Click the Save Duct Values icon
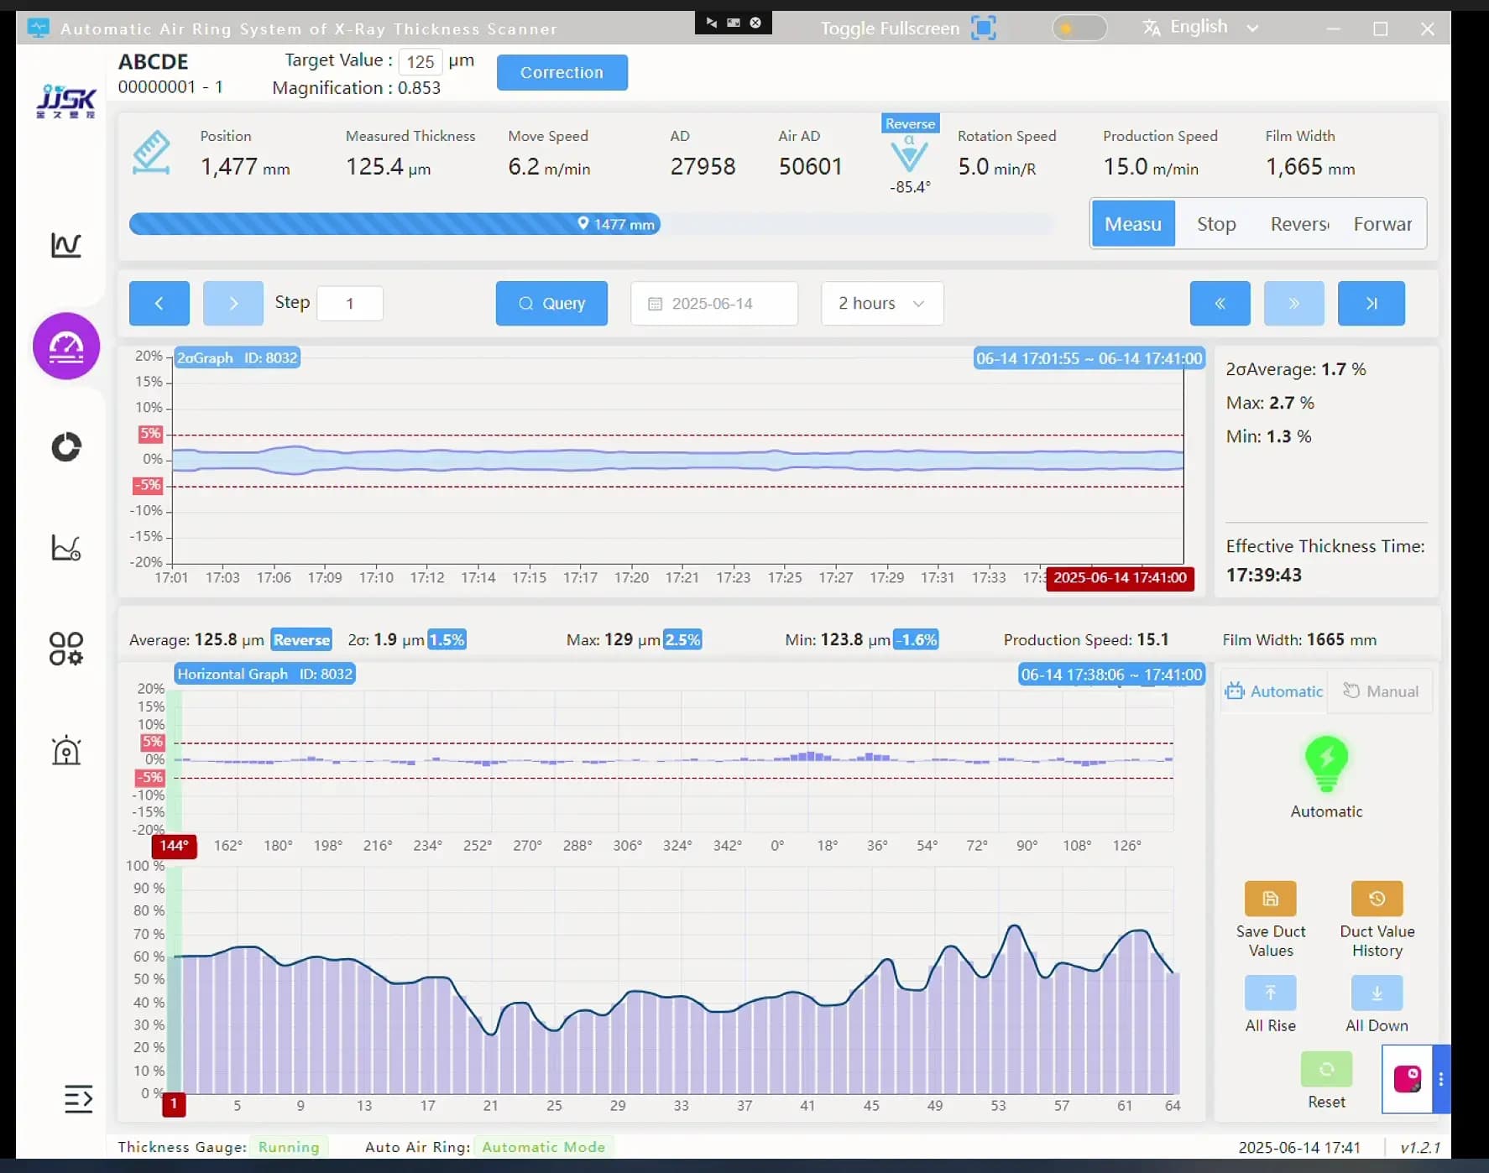The image size is (1489, 1173). [1270, 899]
